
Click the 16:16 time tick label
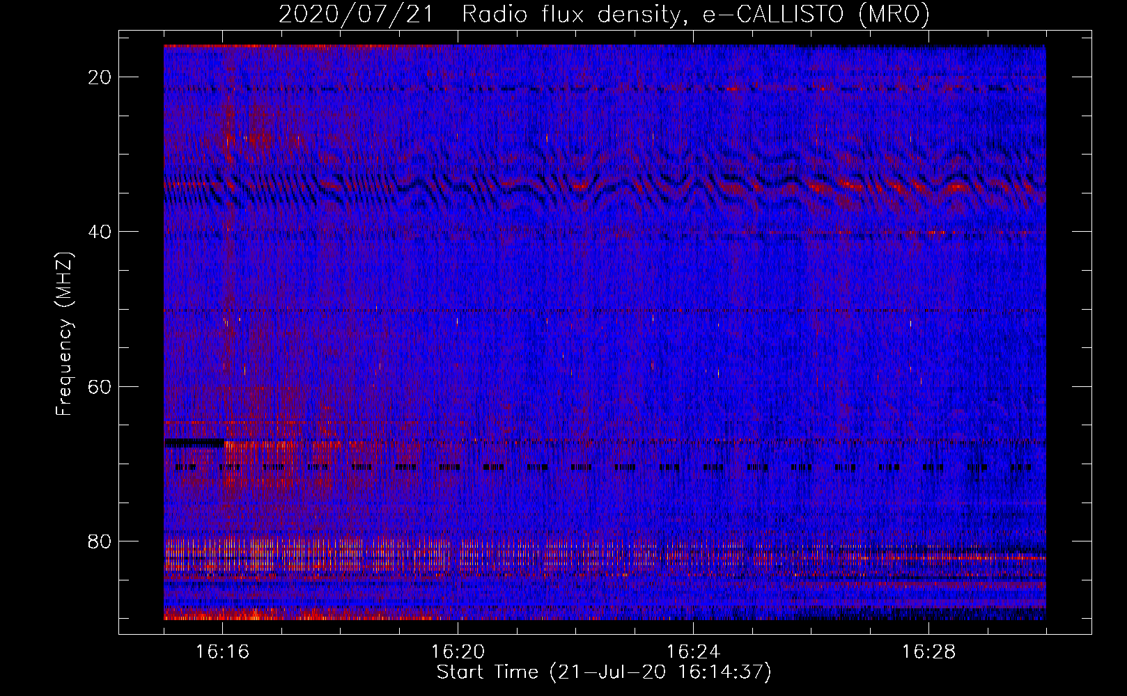pos(222,652)
